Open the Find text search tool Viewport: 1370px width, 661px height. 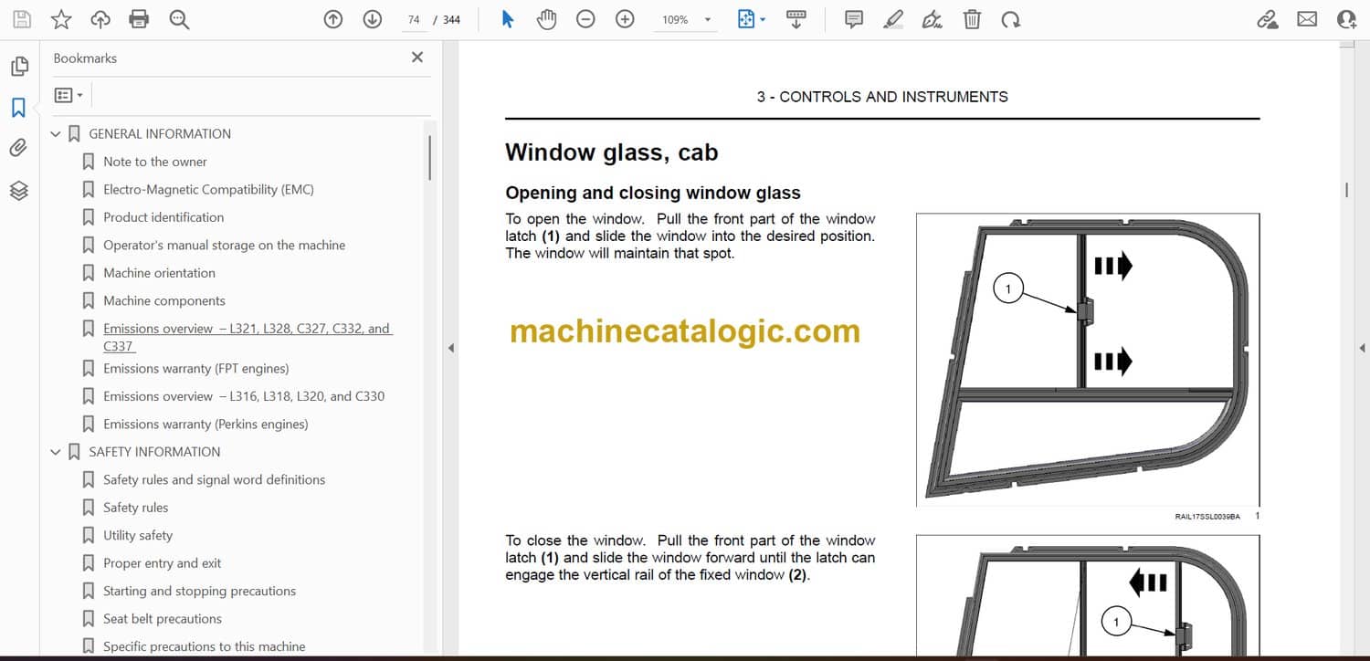[x=179, y=19]
